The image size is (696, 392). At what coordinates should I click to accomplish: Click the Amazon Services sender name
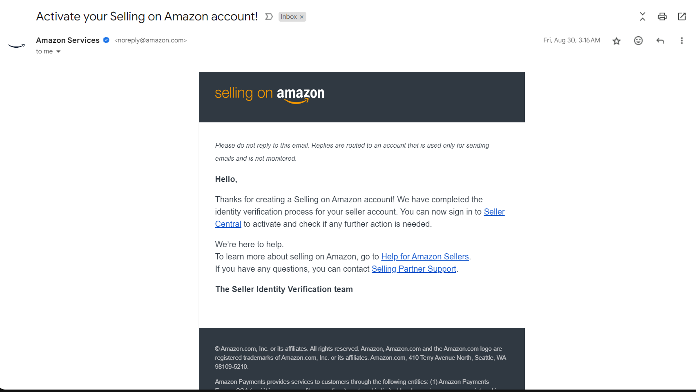68,40
